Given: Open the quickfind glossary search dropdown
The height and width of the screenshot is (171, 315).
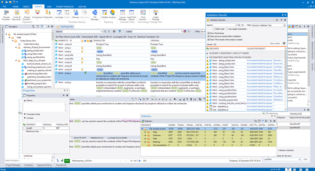Looking at the screenshot, I should pos(299,159).
